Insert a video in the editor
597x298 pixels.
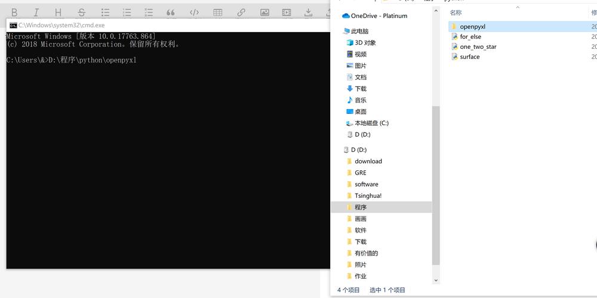[287, 13]
